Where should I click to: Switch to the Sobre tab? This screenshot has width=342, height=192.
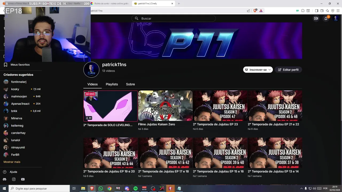[130, 84]
